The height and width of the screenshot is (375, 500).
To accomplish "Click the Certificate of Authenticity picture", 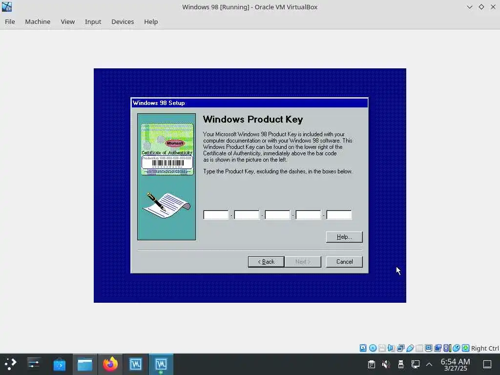I will (x=167, y=149).
